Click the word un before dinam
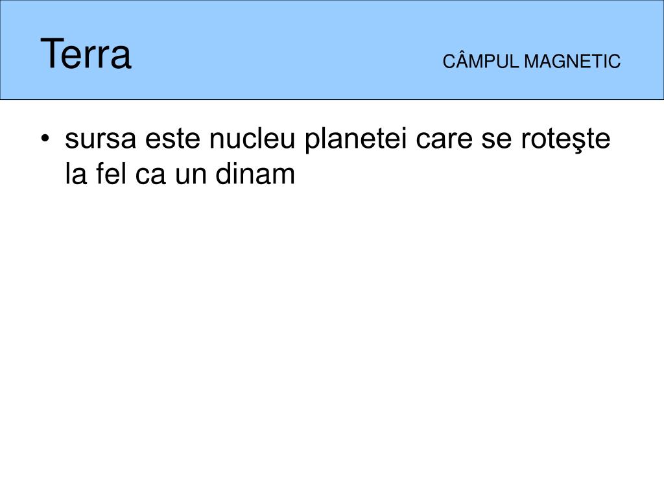This screenshot has height=498, width=664. (191, 174)
